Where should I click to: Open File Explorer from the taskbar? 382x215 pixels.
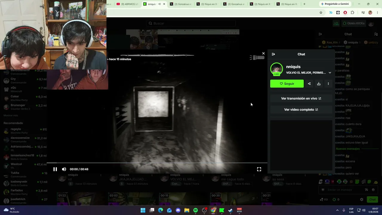pos(187,210)
